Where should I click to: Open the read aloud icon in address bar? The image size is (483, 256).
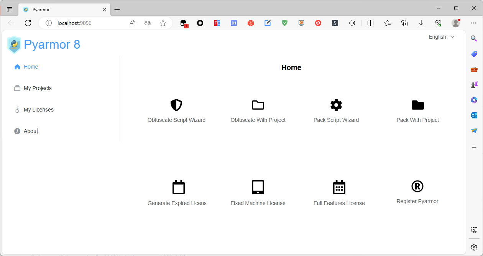[132, 23]
